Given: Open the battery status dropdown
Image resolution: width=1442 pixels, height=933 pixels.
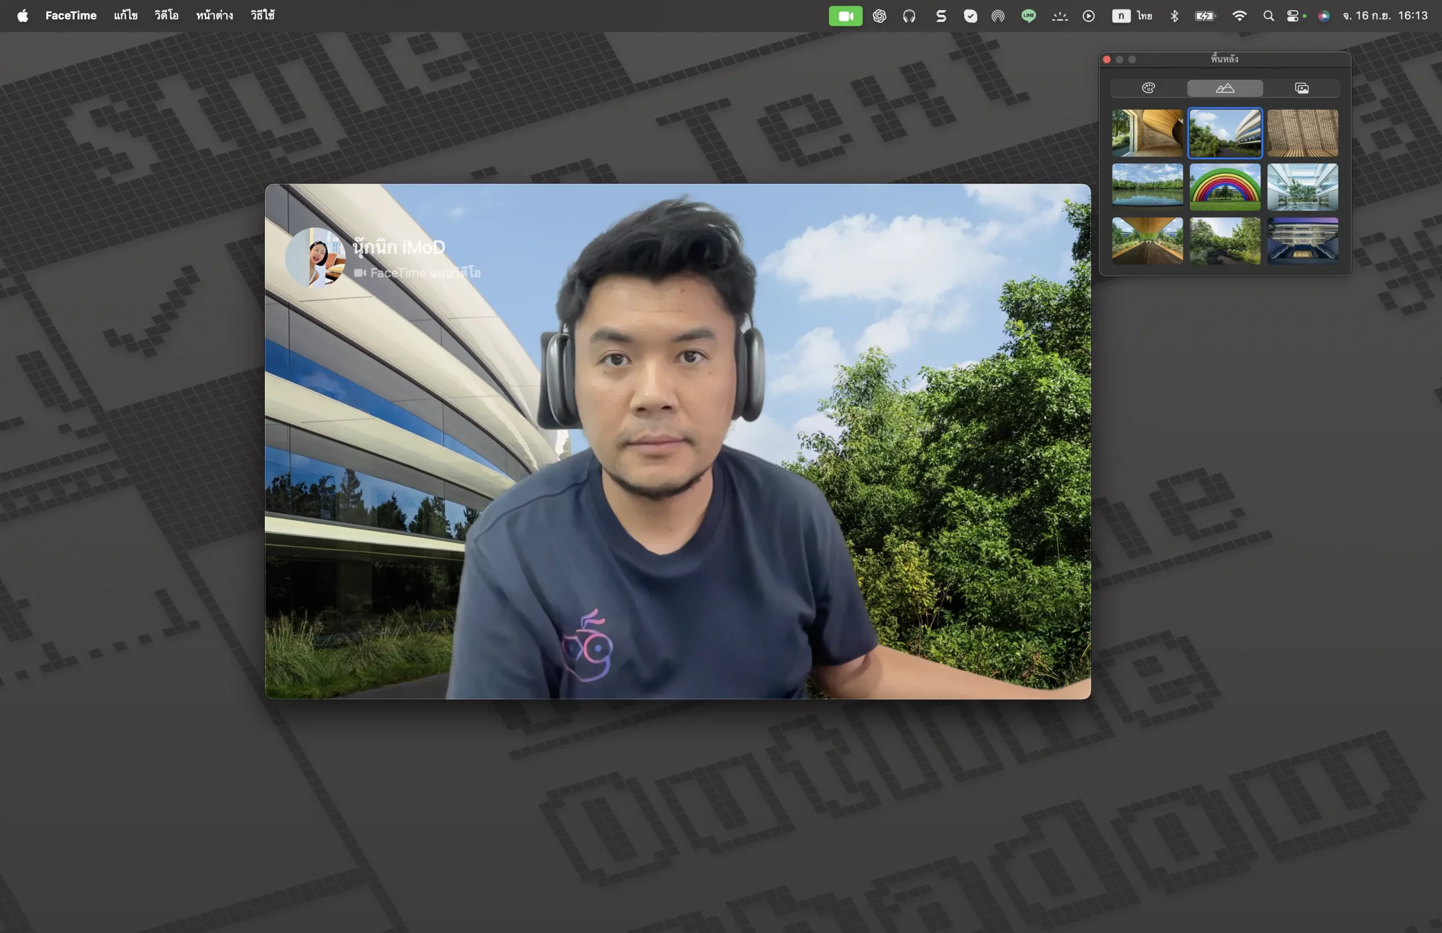Looking at the screenshot, I should [x=1205, y=16].
